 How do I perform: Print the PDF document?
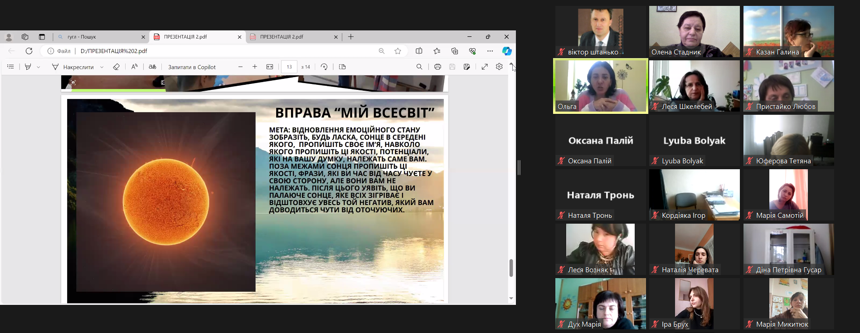tap(437, 67)
